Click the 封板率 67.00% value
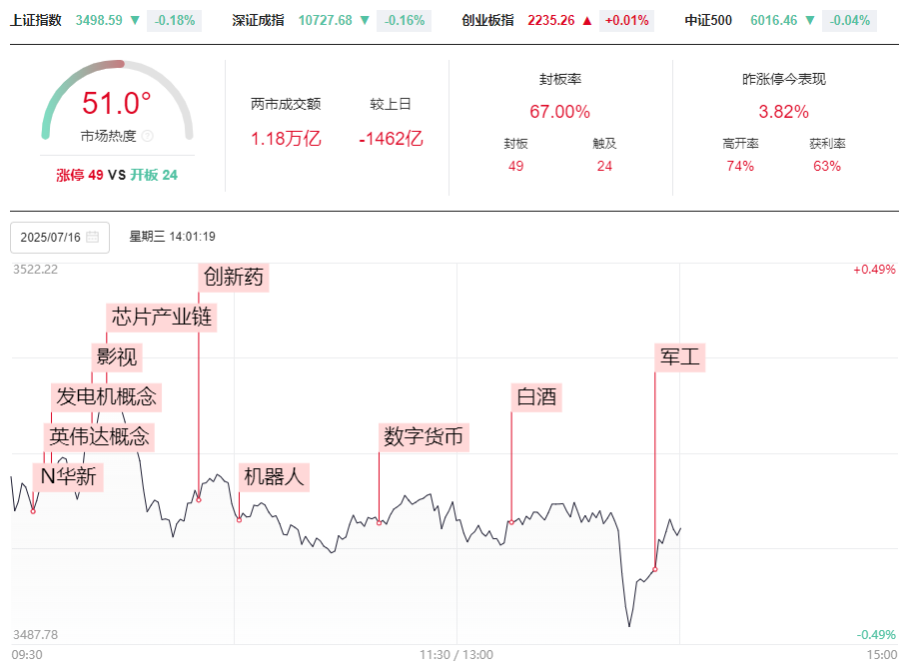Viewport: 905px width, 671px height. [x=559, y=112]
